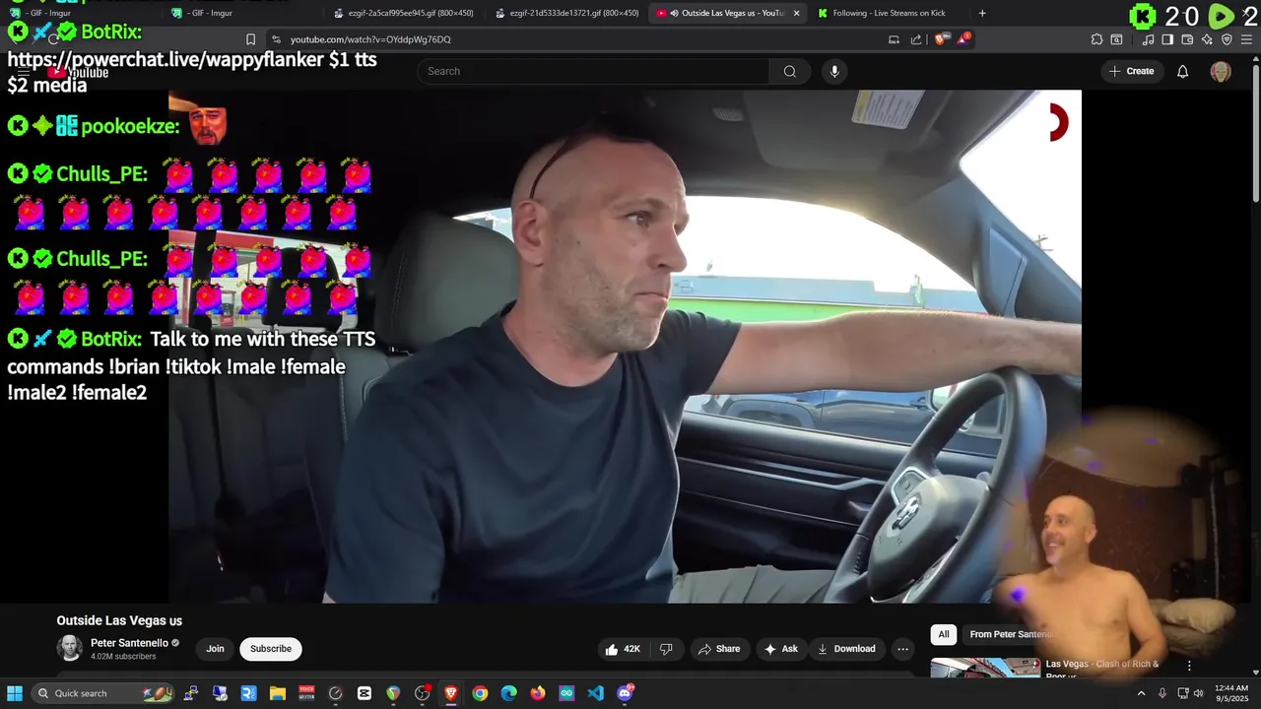Switch to the ezgif-2a5caf995ee945.gif tab
Image resolution: width=1261 pixels, height=709 pixels.
pos(404,13)
